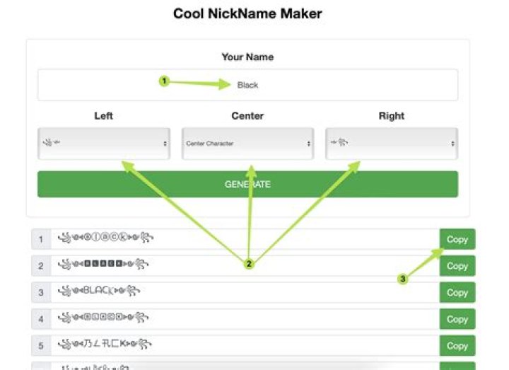Copy nickname result number 4
Screen dimensions: 509x370
point(457,319)
